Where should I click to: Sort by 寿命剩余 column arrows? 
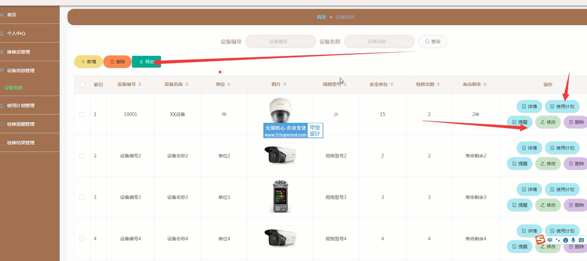tap(485, 84)
